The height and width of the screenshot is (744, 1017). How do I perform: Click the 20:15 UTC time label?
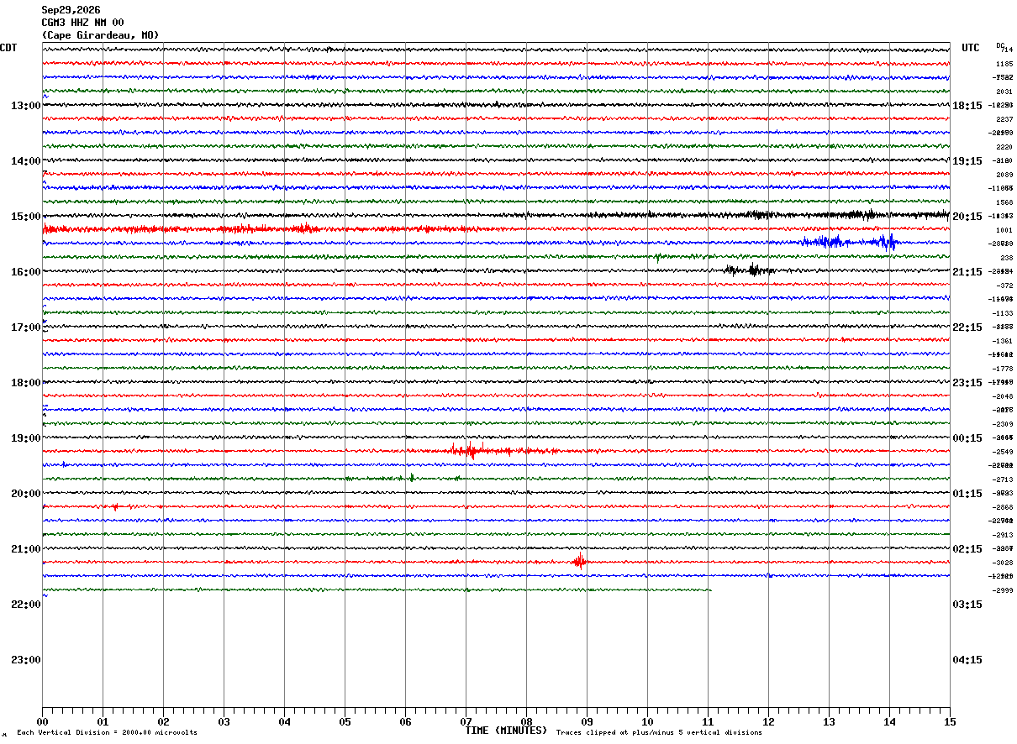point(967,217)
